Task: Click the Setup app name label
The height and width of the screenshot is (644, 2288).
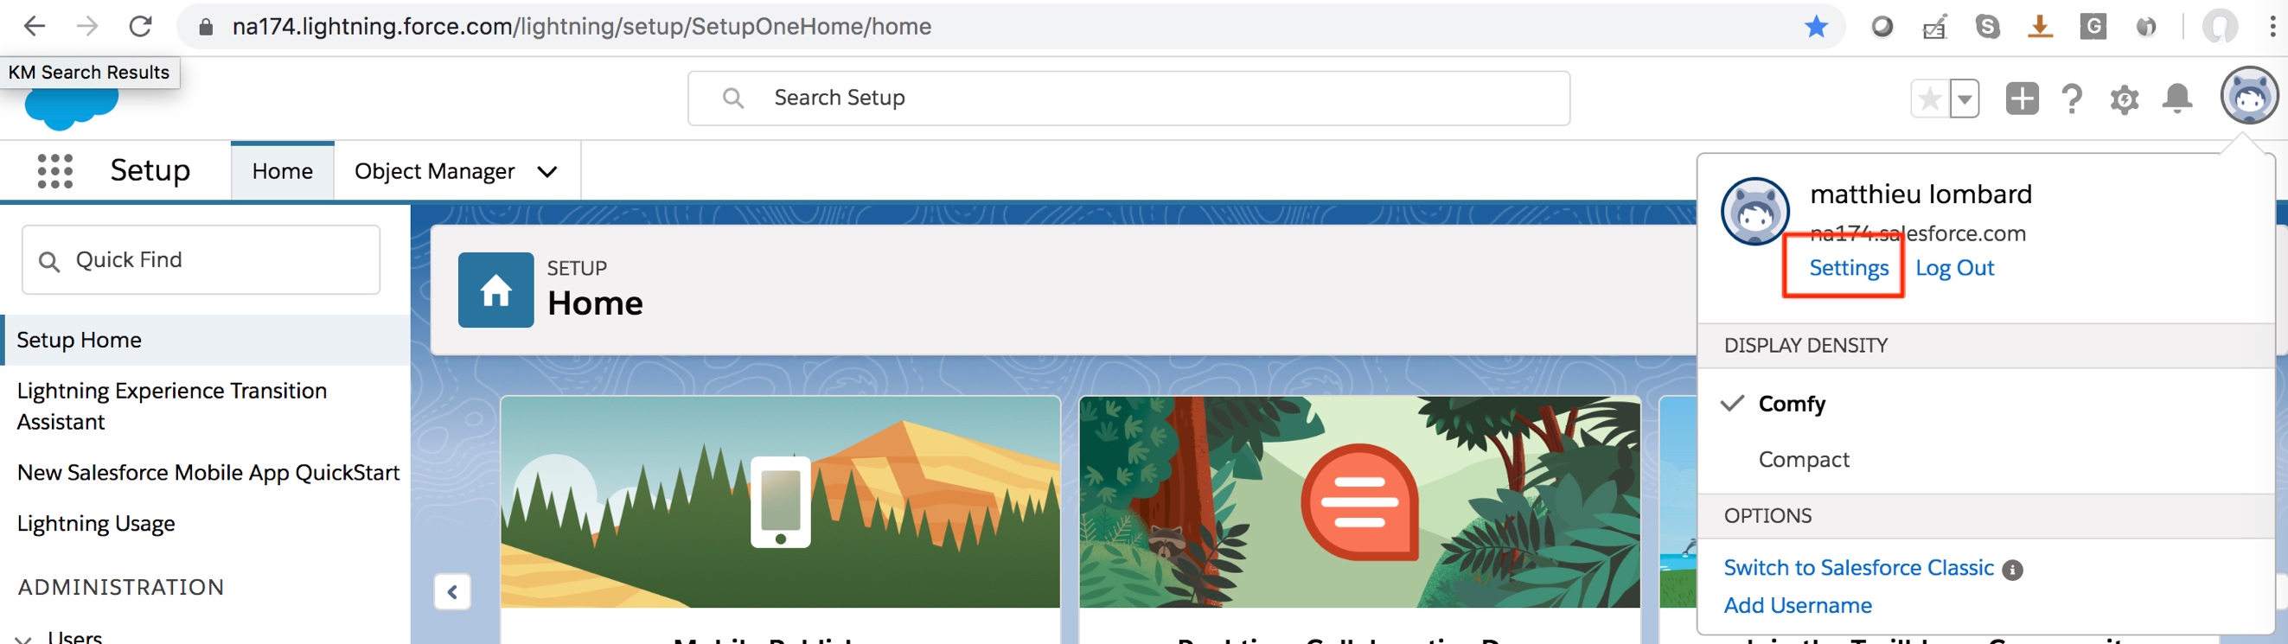Action: point(150,170)
